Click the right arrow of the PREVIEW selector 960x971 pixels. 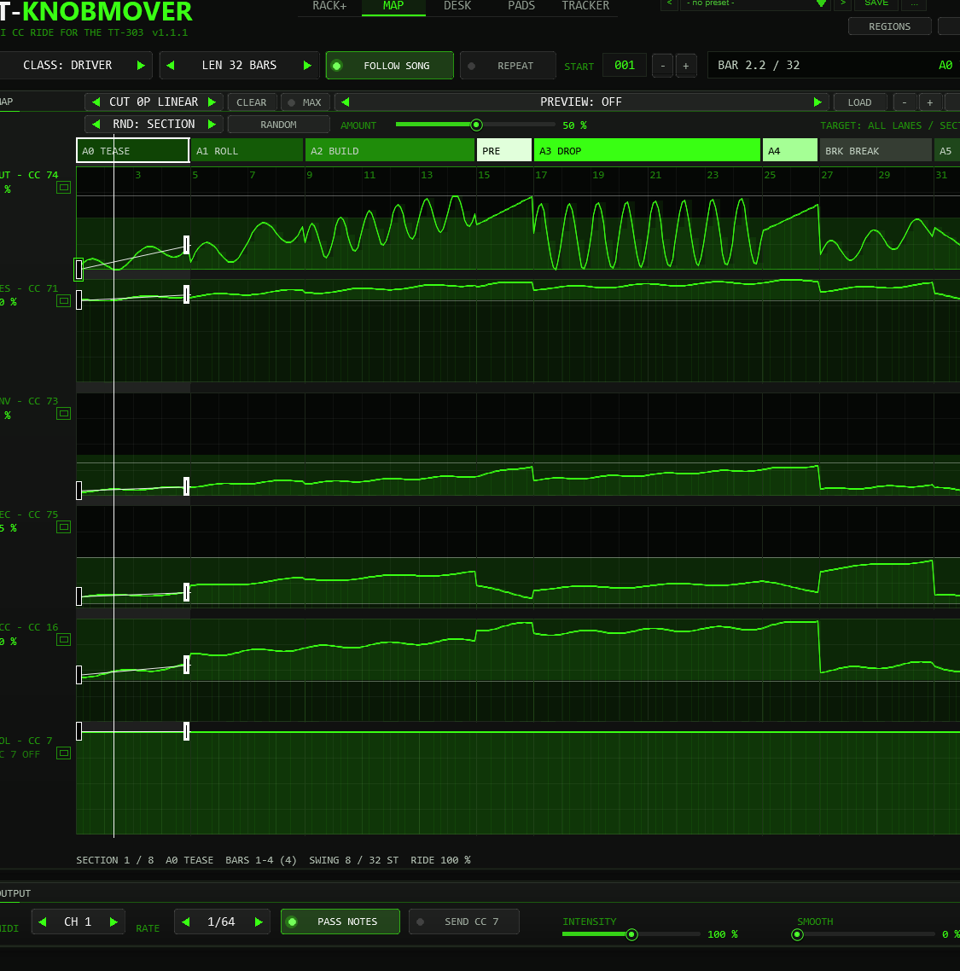(817, 102)
